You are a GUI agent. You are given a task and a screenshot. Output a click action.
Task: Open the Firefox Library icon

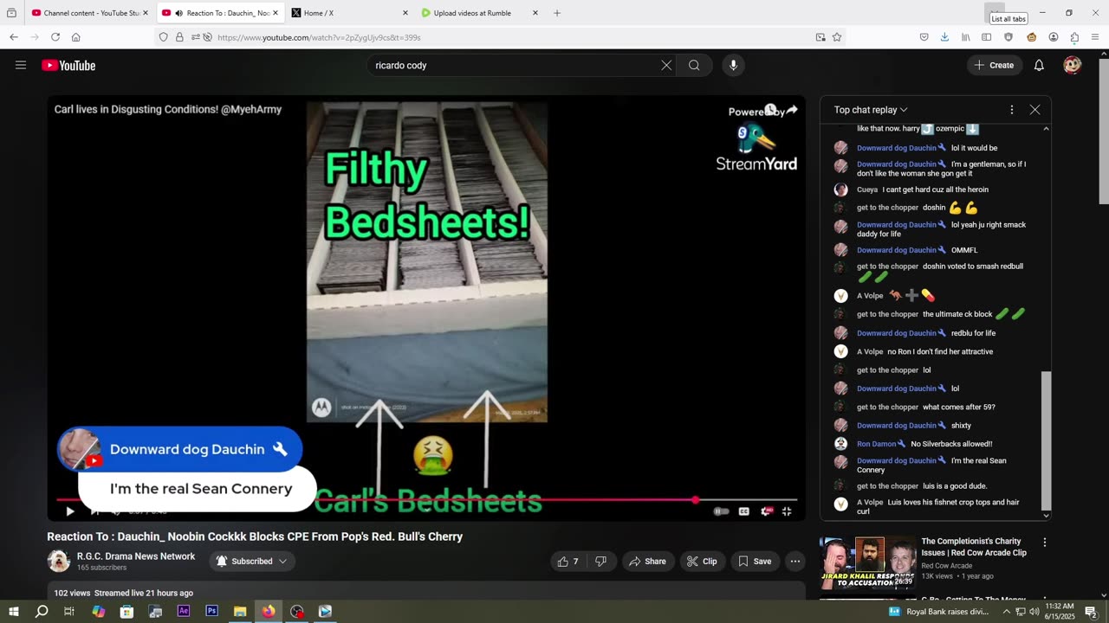(965, 37)
